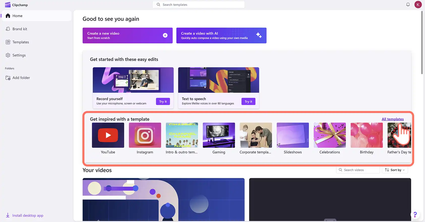Expand the Sort by dropdown
This screenshot has height=222, width=425.
[x=395, y=170]
